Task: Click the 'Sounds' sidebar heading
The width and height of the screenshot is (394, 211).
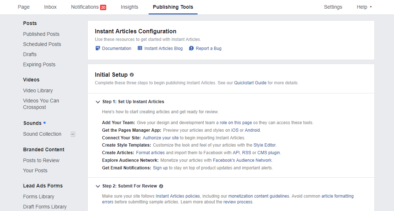Action: pyautogui.click(x=32, y=123)
